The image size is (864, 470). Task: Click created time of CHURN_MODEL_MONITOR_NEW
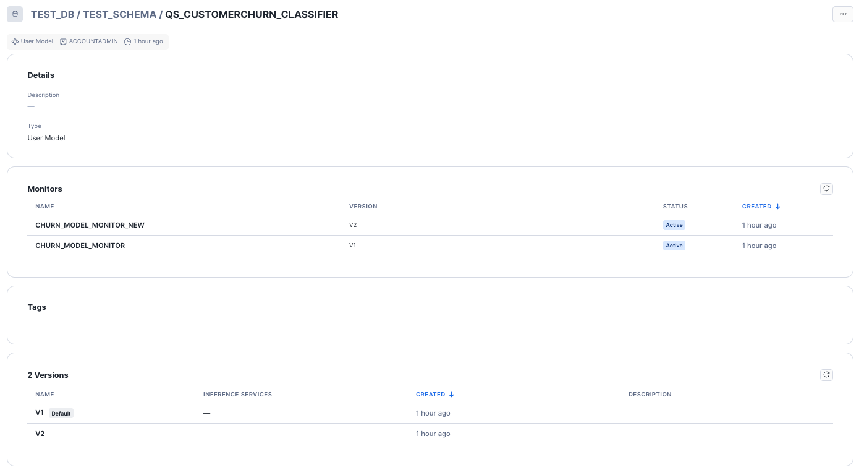tap(759, 225)
